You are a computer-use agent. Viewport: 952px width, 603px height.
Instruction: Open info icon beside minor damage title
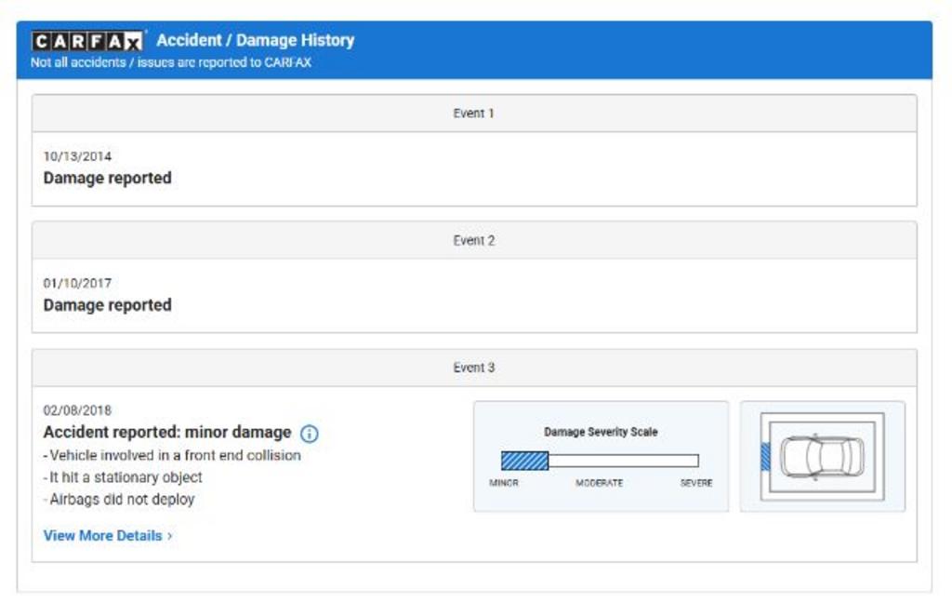click(x=309, y=434)
